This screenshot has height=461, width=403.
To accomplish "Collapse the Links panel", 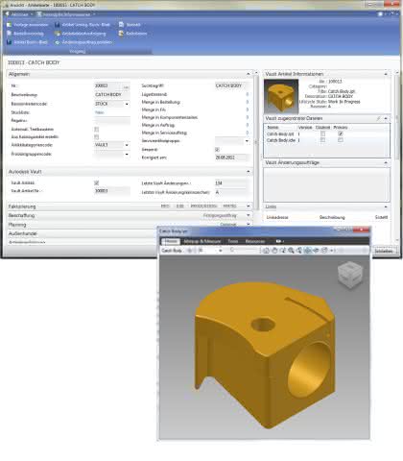I will [386, 206].
